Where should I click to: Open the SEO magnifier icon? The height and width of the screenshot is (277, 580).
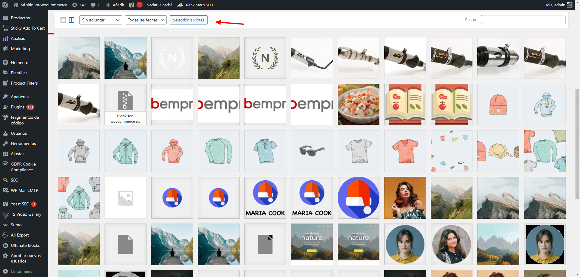coord(5,180)
